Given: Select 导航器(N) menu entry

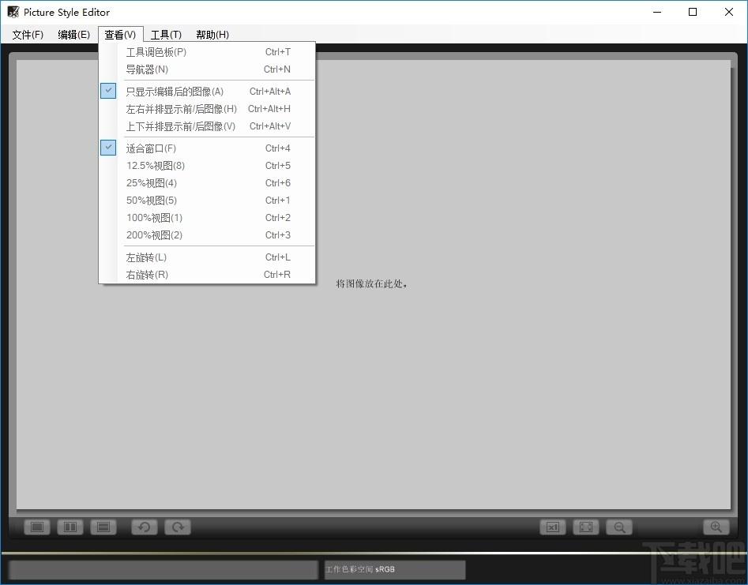Looking at the screenshot, I should tap(207, 69).
